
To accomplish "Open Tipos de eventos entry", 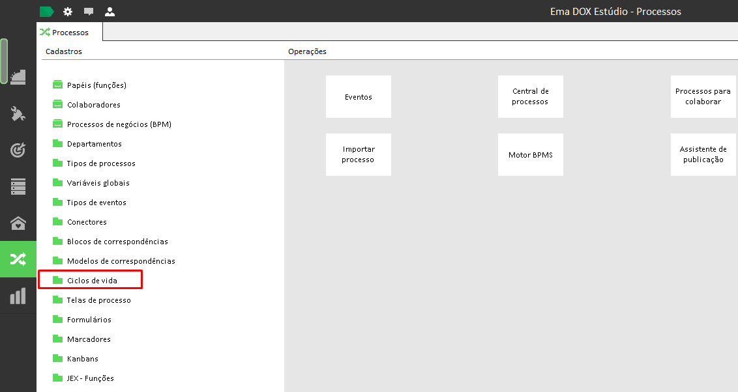I will point(96,203).
